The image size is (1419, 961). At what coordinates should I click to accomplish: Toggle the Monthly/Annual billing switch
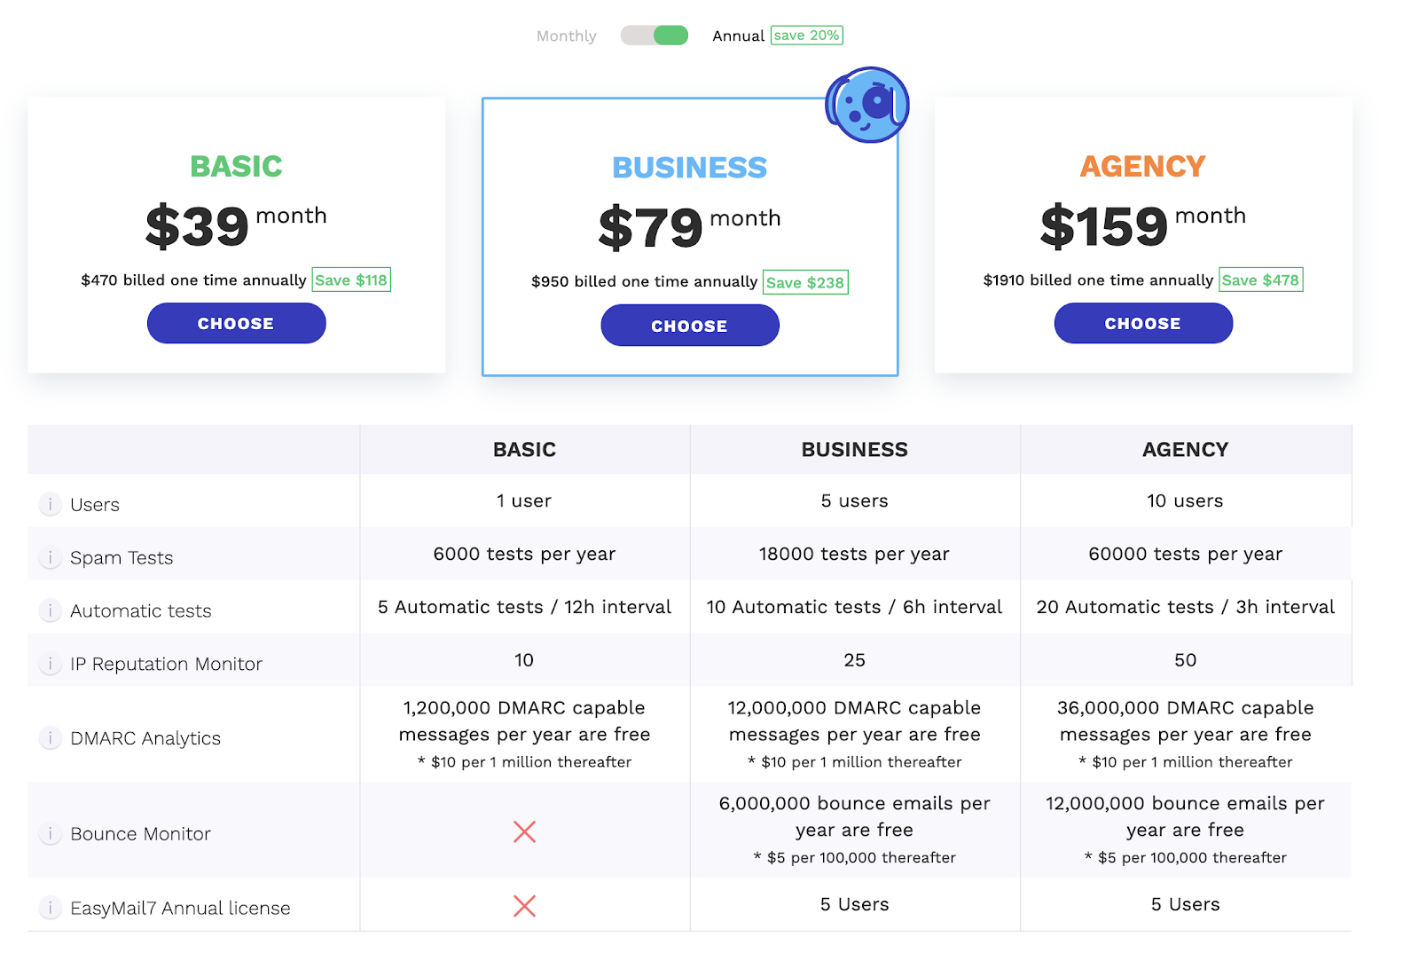[x=655, y=35]
